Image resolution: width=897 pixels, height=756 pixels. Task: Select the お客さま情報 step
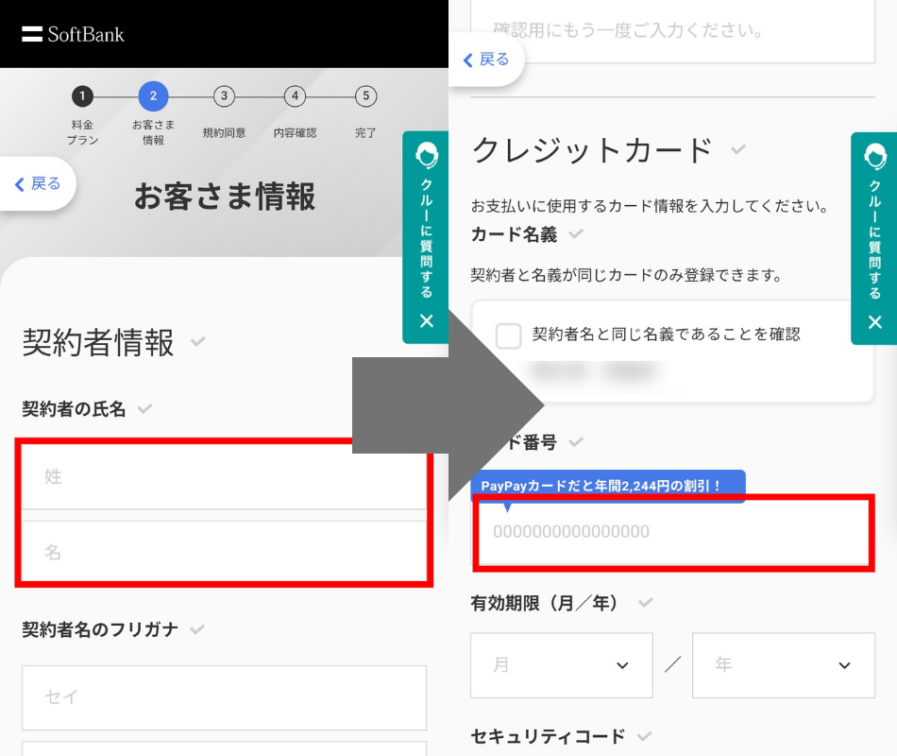click(153, 95)
